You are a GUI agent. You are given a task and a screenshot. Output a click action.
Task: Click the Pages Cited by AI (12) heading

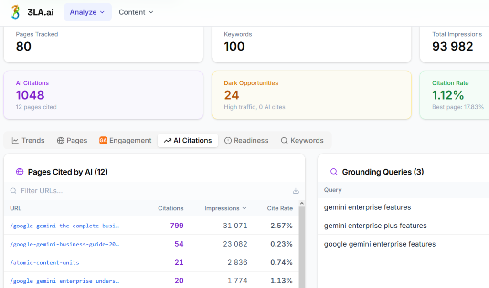click(68, 172)
